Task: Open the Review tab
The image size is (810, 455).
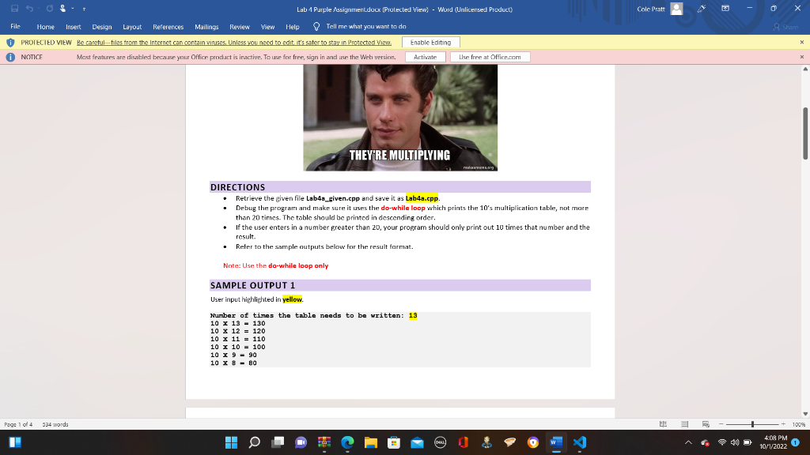Action: click(x=240, y=26)
